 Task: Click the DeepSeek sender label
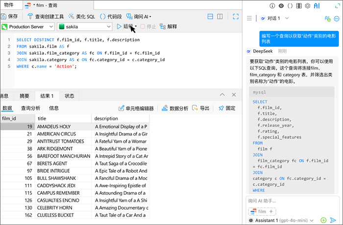263,51
